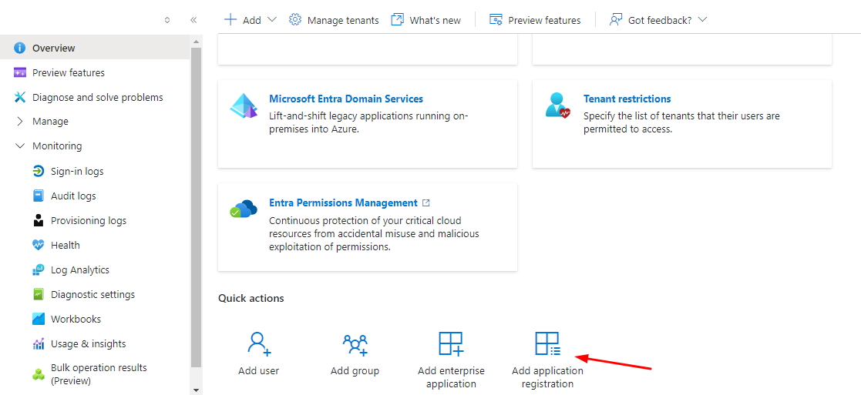The image size is (861, 395).
Task: Click the Microsoft Entra Domain Services icon
Action: pyautogui.click(x=244, y=106)
